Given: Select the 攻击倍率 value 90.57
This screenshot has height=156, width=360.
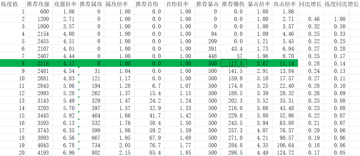Looking at the screenshot, I should pyautogui.click(x=285, y=138).
